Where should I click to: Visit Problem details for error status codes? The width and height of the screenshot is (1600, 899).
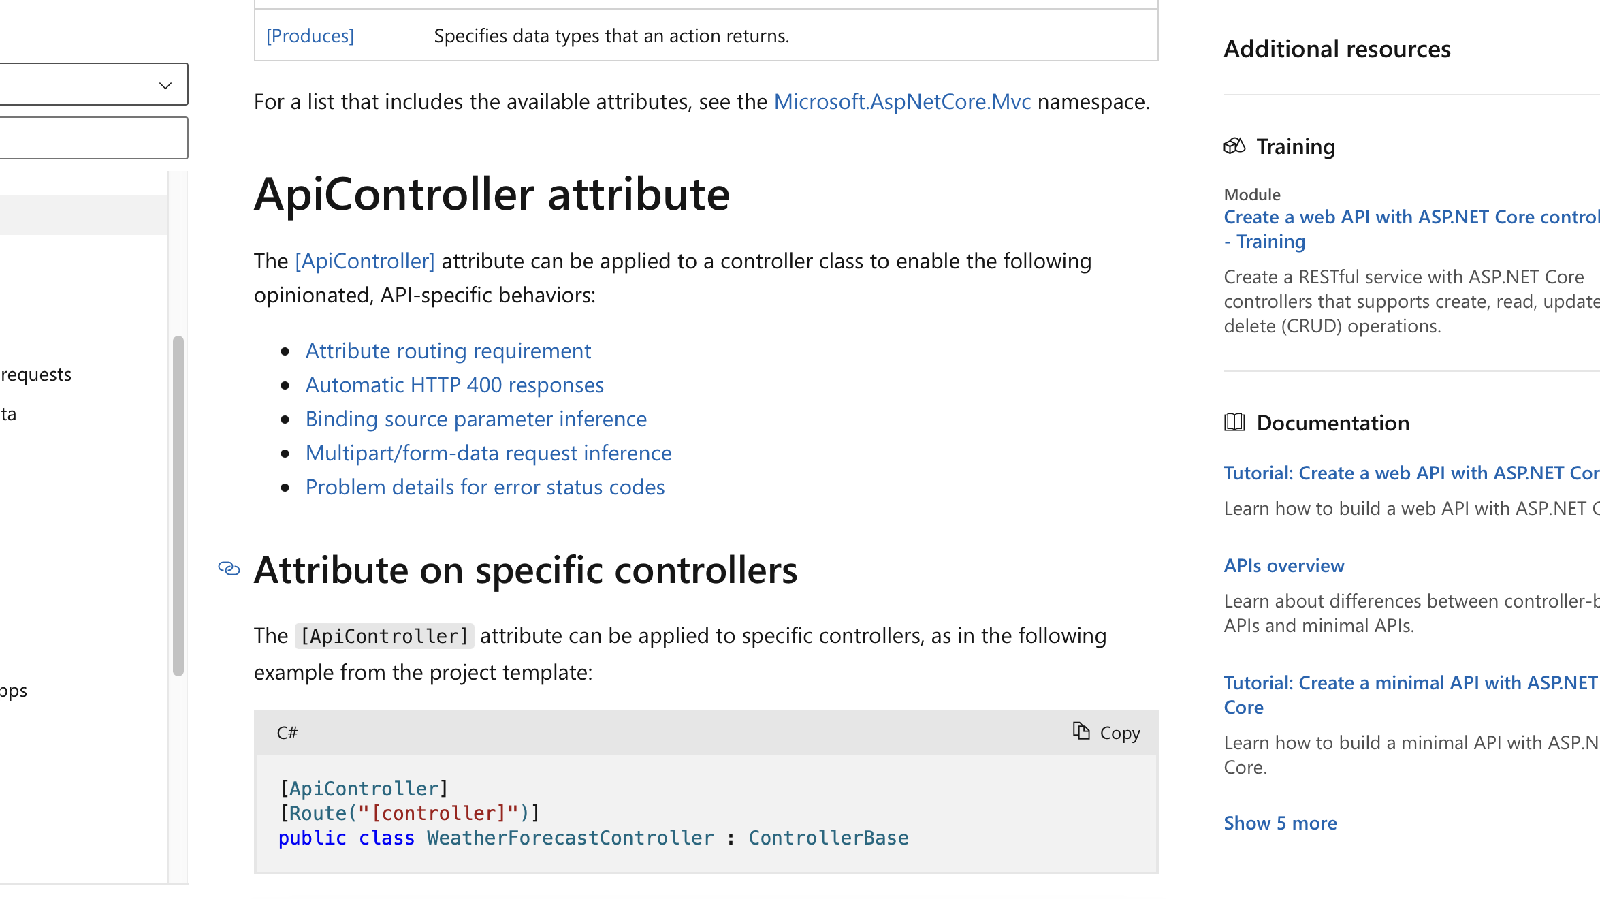(x=485, y=488)
